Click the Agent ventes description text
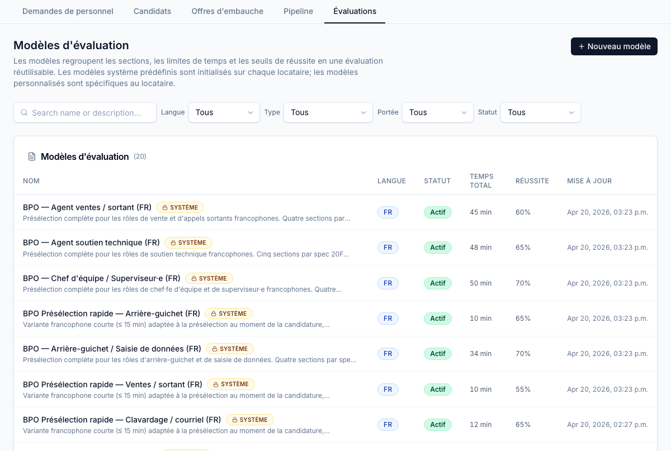671x451 pixels. click(187, 219)
